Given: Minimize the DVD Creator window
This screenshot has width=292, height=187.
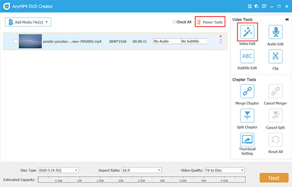Looking at the screenshot, I should click(272, 6).
